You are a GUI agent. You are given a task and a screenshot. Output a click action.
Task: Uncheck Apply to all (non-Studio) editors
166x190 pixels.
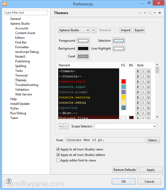58,155
